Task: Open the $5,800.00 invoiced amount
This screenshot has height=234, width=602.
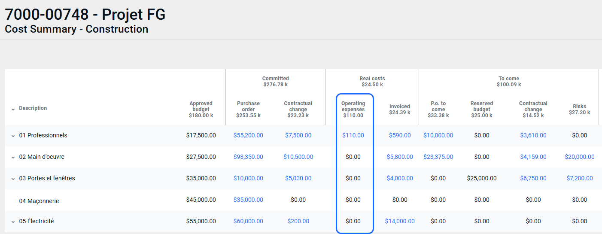Action: (x=400, y=157)
